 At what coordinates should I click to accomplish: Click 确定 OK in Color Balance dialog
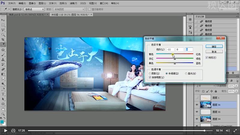(x=214, y=46)
